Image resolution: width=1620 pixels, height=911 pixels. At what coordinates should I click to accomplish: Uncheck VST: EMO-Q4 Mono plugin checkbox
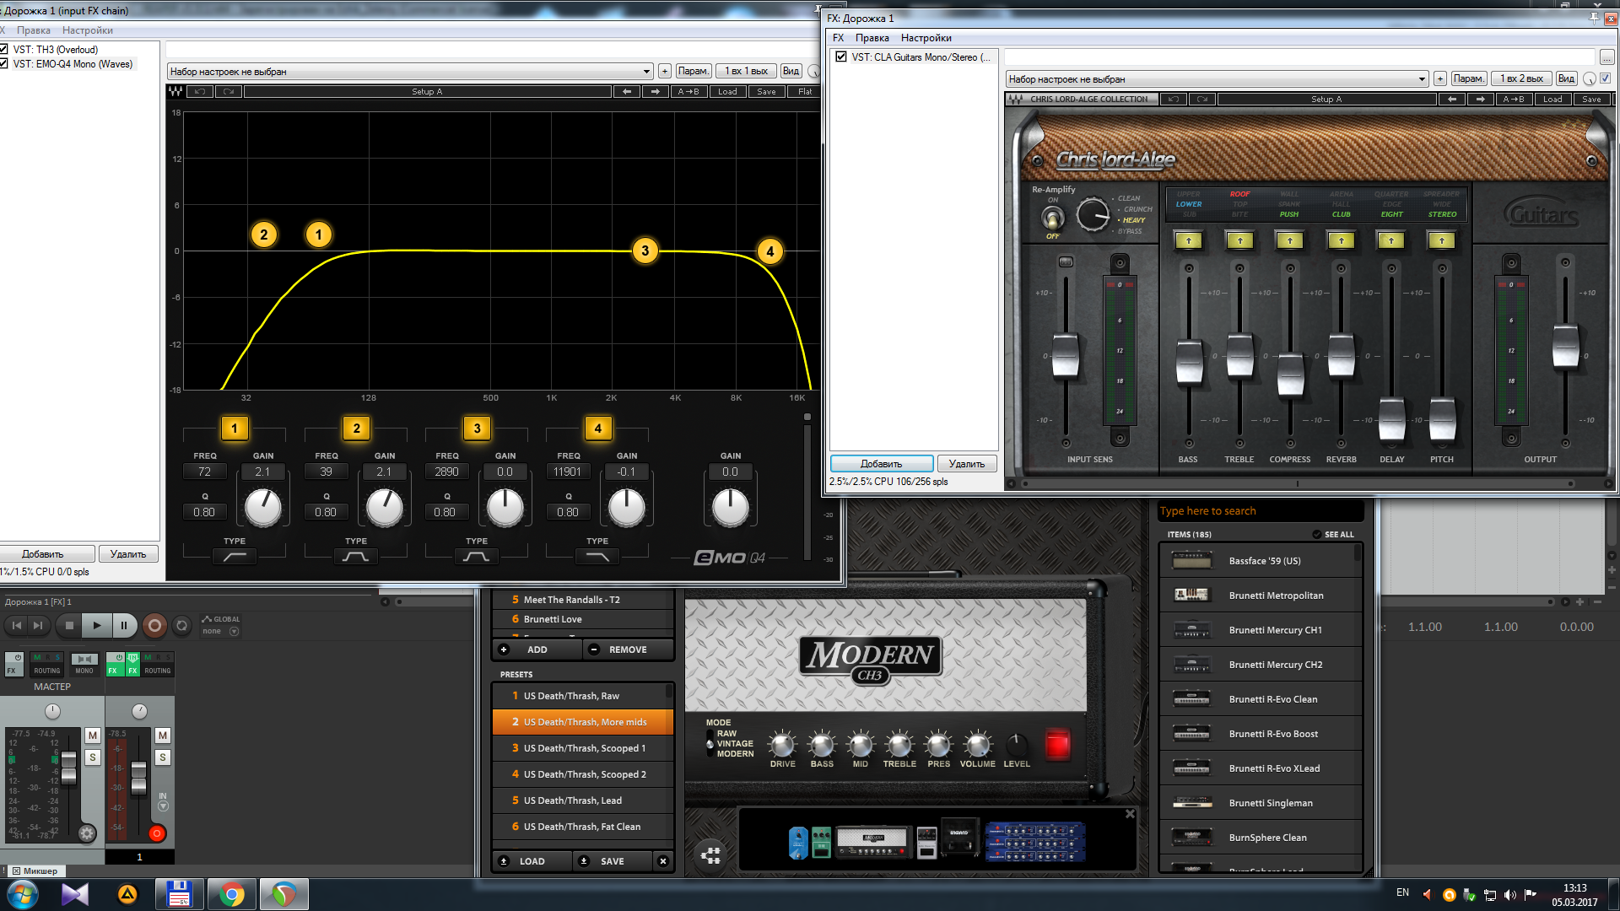click(x=4, y=64)
